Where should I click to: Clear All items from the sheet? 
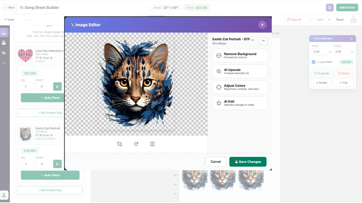tap(294, 19)
